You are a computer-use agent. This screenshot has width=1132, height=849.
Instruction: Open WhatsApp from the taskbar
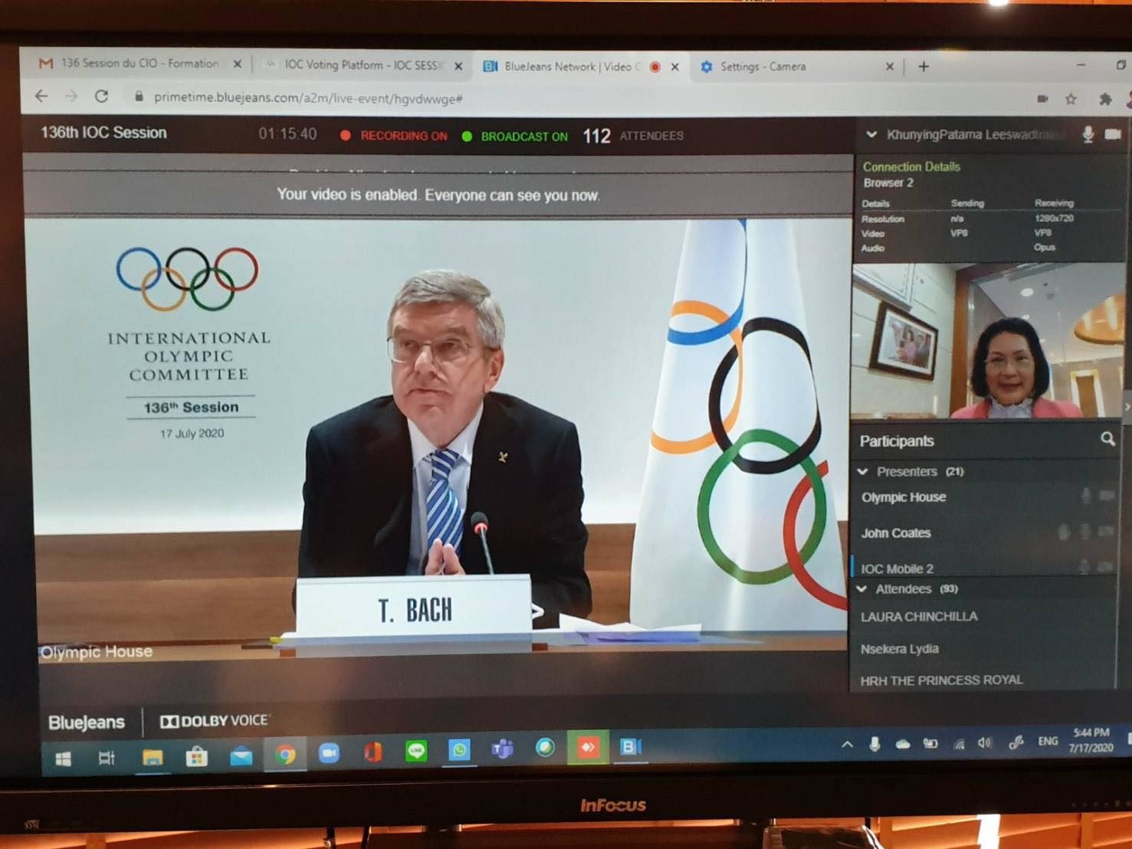[459, 749]
